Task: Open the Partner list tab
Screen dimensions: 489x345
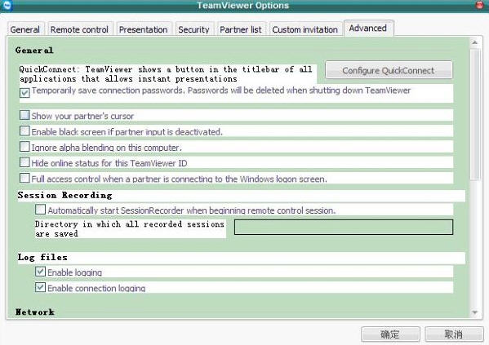Action: tap(241, 29)
